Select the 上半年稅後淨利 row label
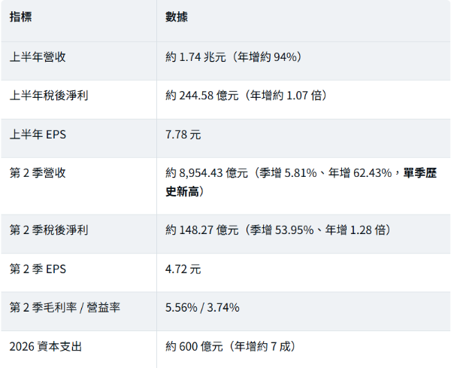The image size is (451, 368). [49, 96]
